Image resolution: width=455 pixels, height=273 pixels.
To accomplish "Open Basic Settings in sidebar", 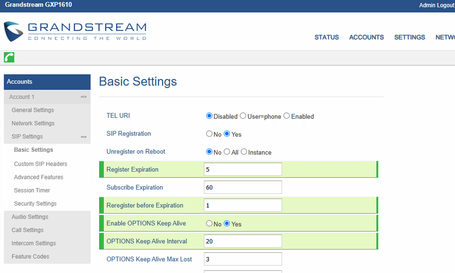I will [34, 150].
